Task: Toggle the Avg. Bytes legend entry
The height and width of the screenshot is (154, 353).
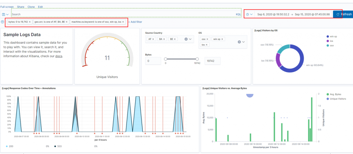Action: (x=334, y=94)
